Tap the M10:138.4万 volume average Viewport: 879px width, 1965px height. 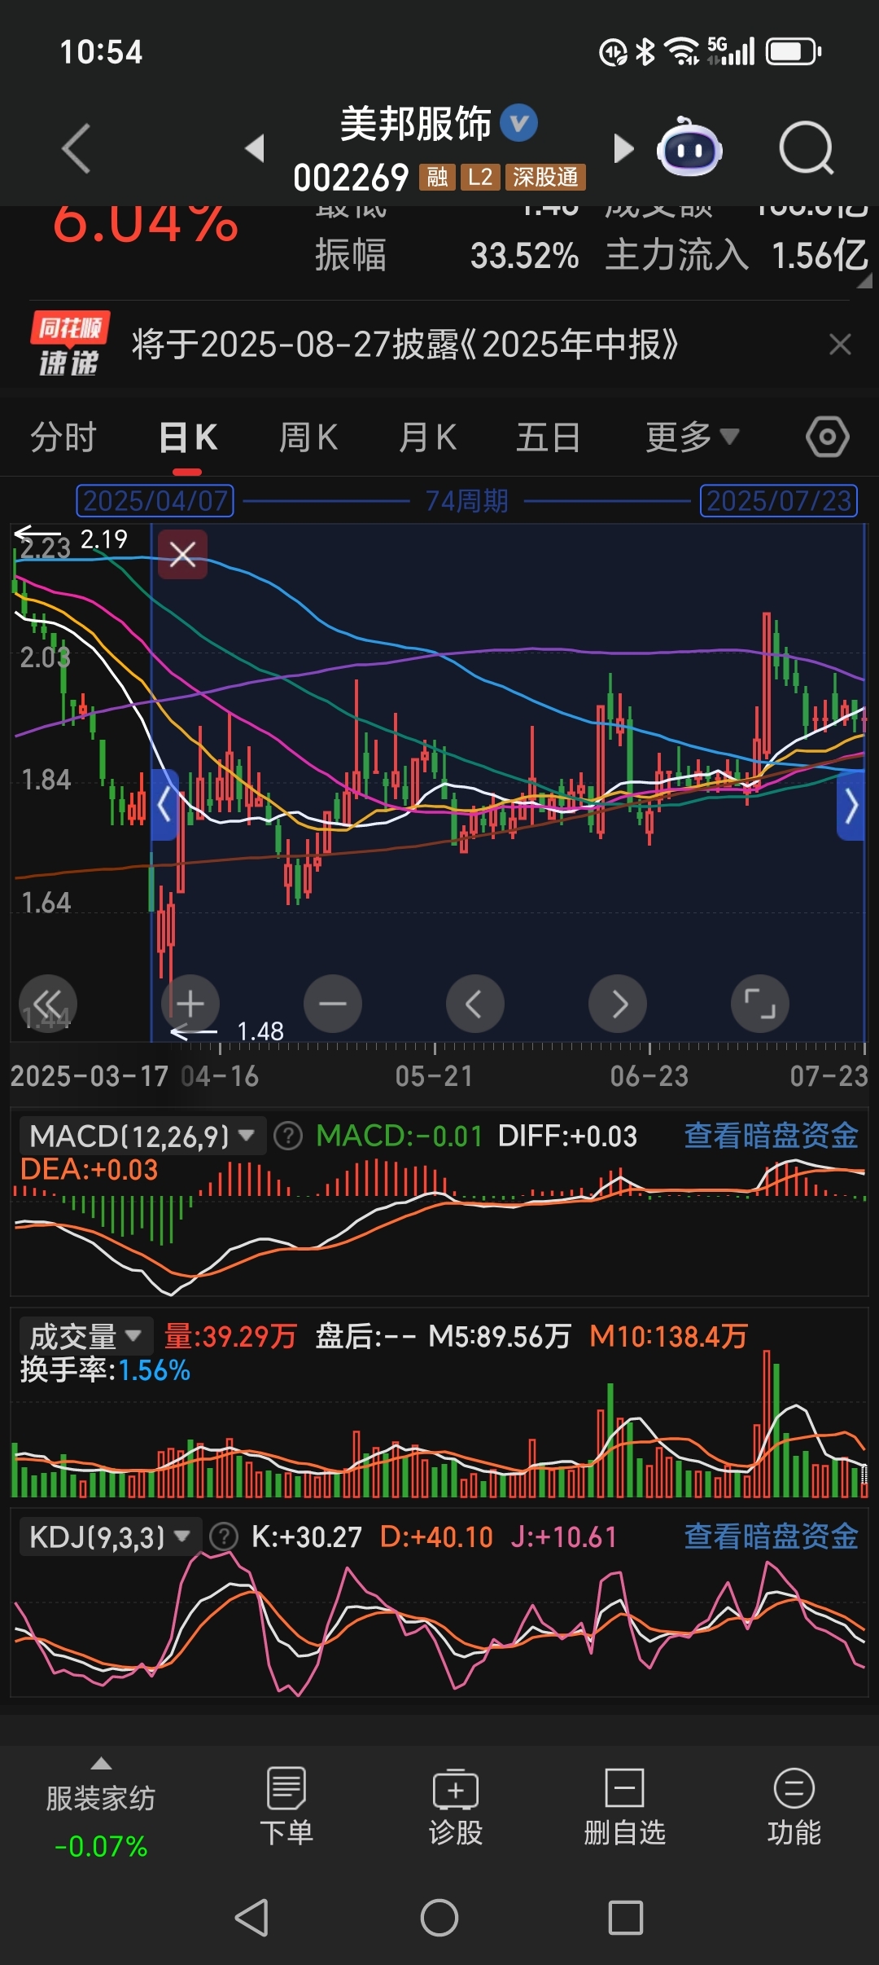click(668, 1336)
